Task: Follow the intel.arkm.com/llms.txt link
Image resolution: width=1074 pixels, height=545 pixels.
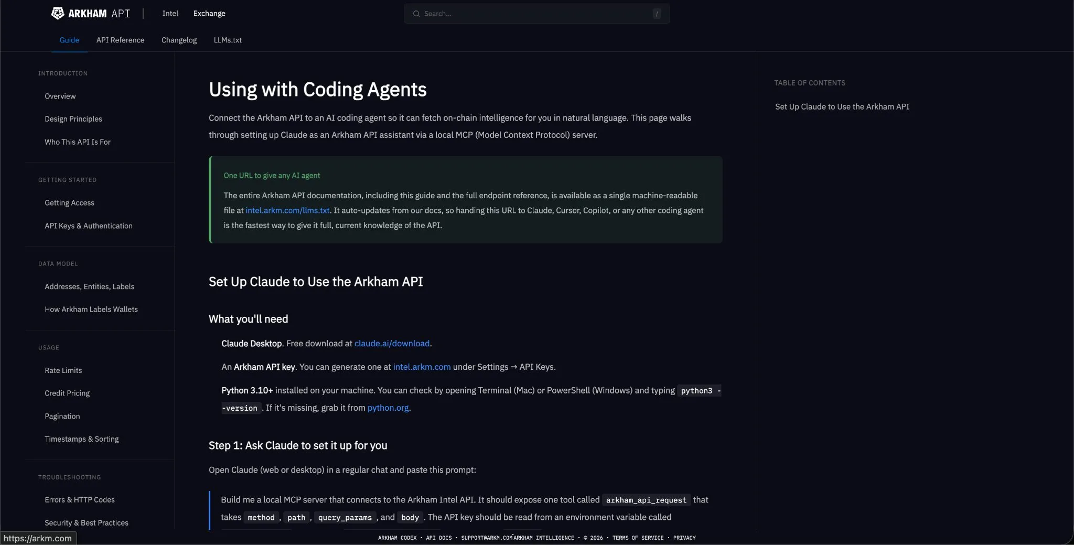Action: pos(287,210)
